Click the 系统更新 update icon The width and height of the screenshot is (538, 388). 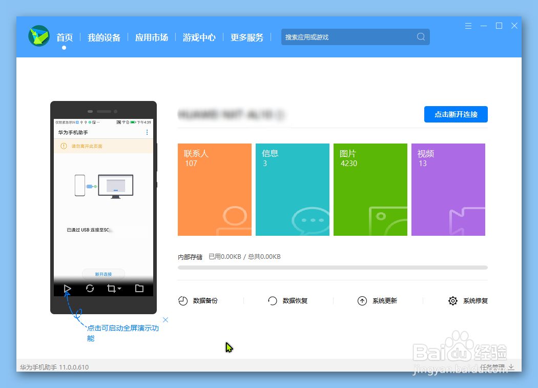(x=362, y=301)
